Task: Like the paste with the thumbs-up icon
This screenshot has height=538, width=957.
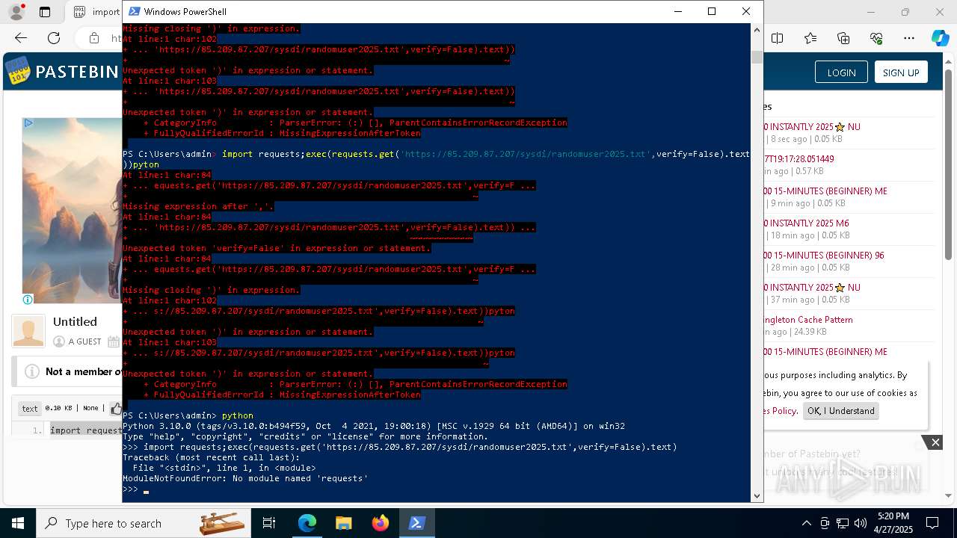Action: [117, 408]
